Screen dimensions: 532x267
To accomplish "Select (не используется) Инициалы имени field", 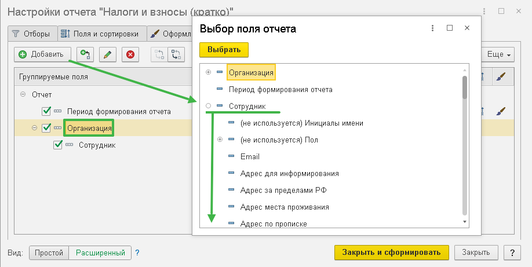I will tap(301, 123).
